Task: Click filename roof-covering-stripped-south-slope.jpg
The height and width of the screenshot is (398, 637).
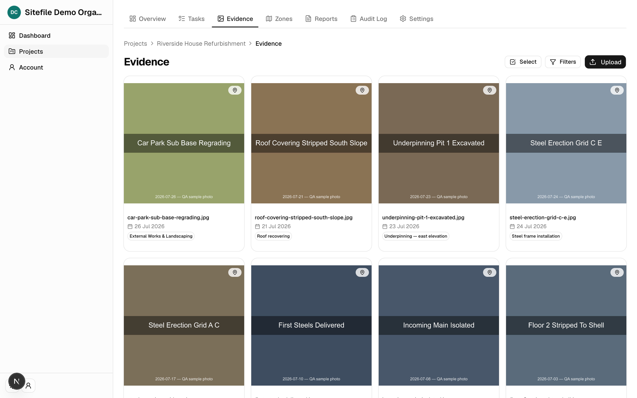Action: click(x=303, y=218)
